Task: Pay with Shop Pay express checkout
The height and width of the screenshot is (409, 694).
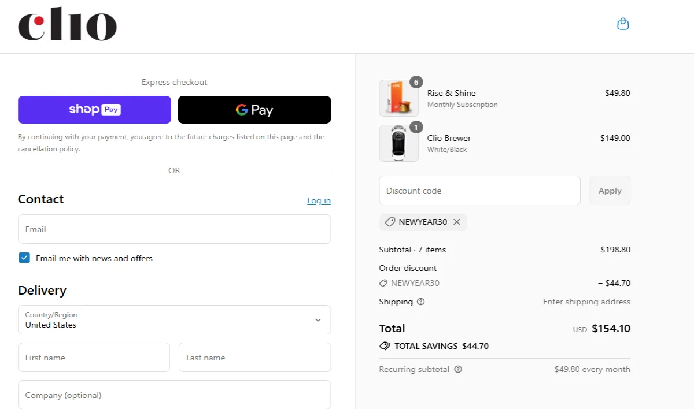Action: click(94, 110)
